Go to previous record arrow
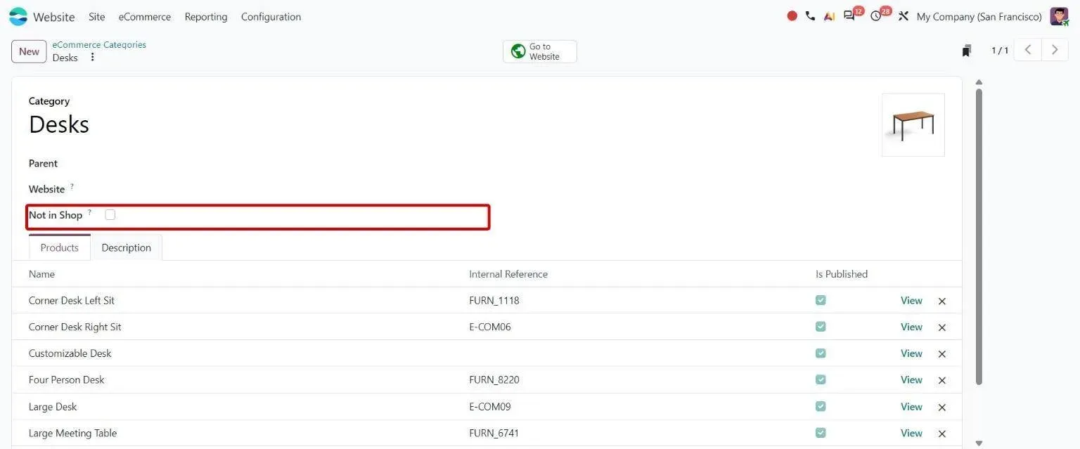 1027,50
